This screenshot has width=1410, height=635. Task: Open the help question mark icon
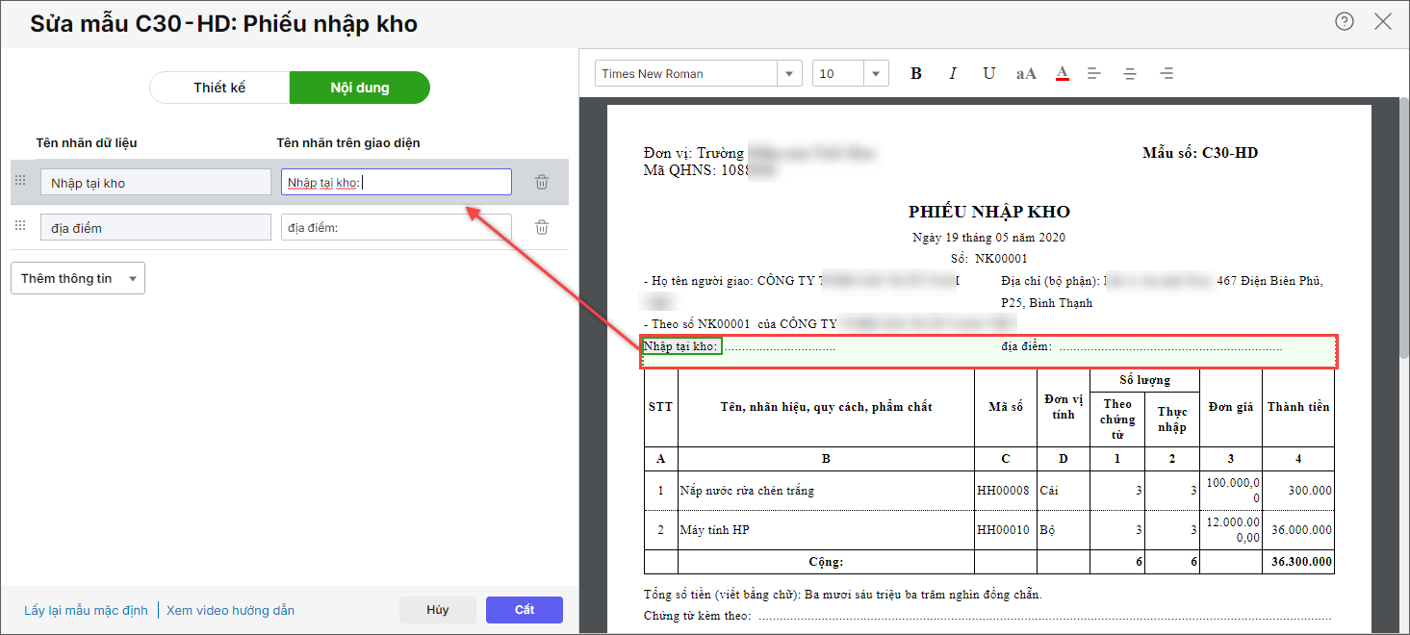[1345, 22]
